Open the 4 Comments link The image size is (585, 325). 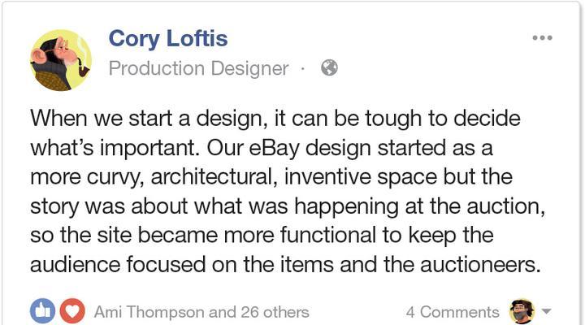(x=453, y=312)
